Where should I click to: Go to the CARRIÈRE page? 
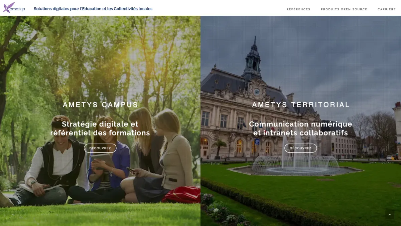tap(387, 9)
